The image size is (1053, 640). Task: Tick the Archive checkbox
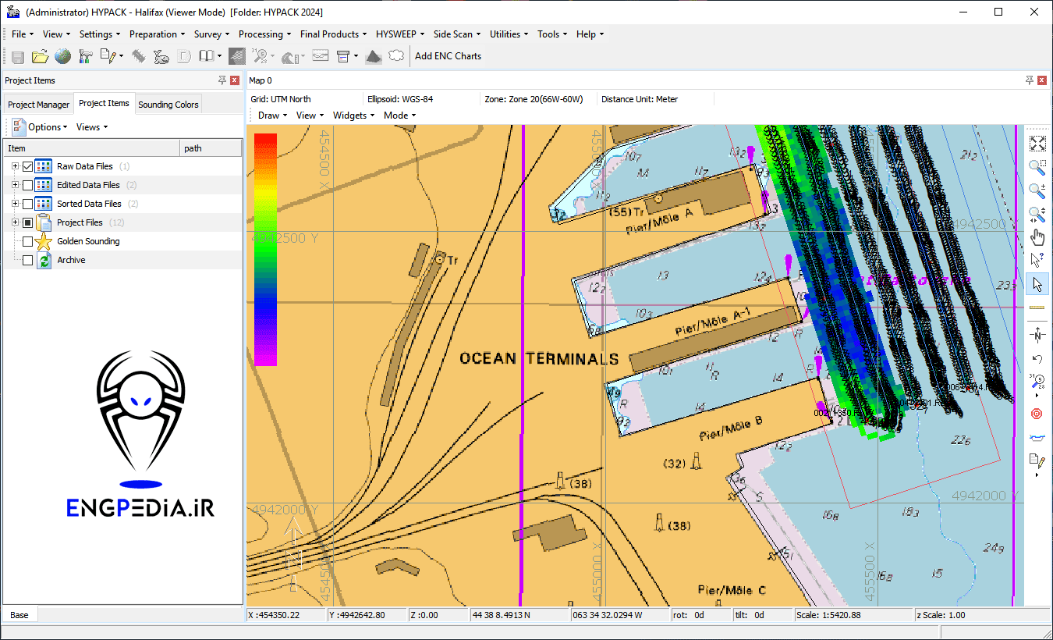pyautogui.click(x=28, y=260)
